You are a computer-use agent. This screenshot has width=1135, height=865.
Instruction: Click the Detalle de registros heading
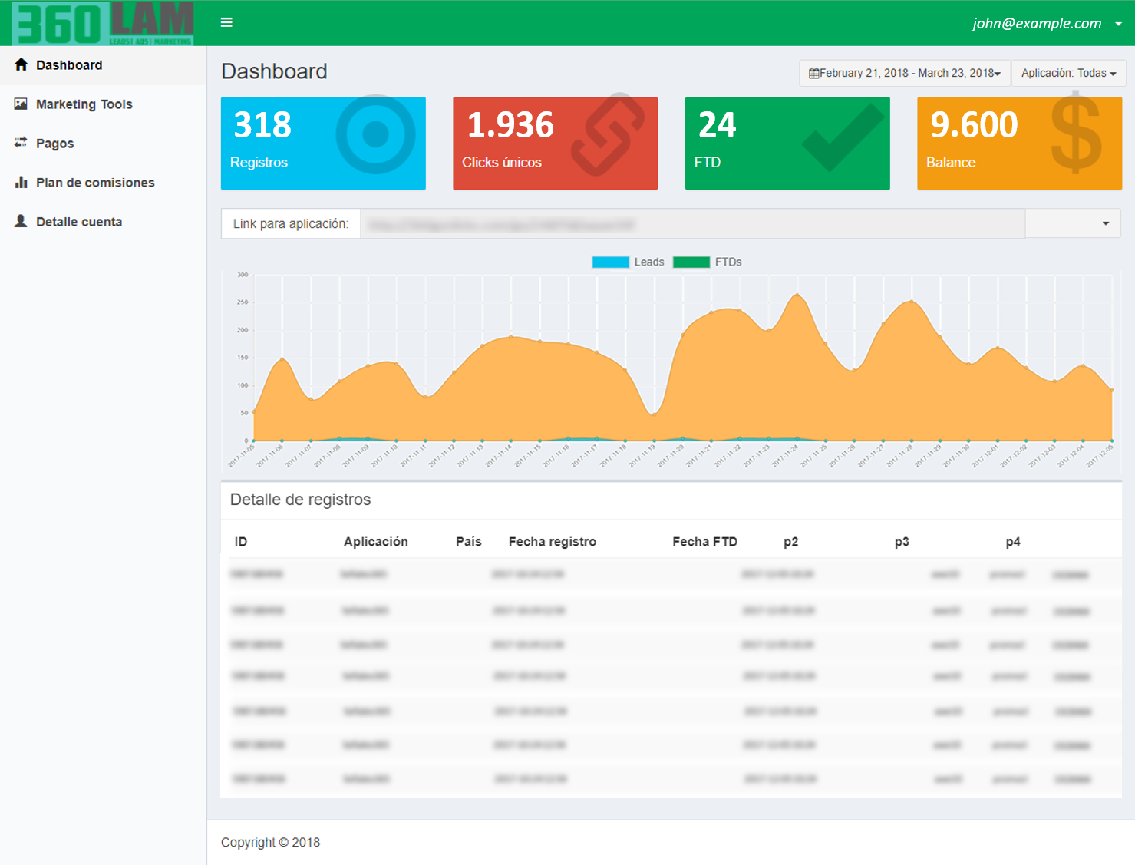click(x=301, y=500)
